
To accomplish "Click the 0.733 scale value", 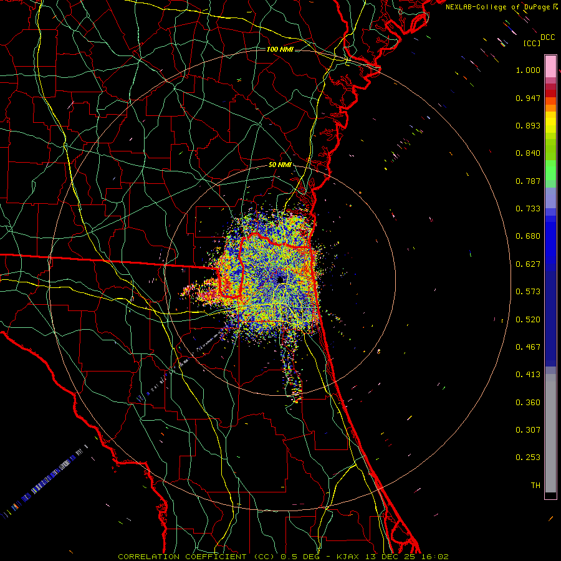I will click(528, 209).
